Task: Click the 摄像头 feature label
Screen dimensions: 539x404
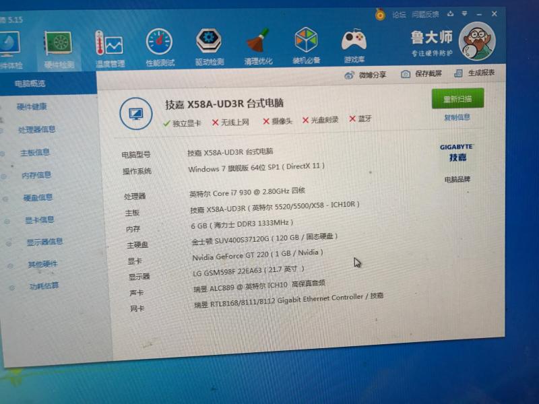Action: [282, 121]
